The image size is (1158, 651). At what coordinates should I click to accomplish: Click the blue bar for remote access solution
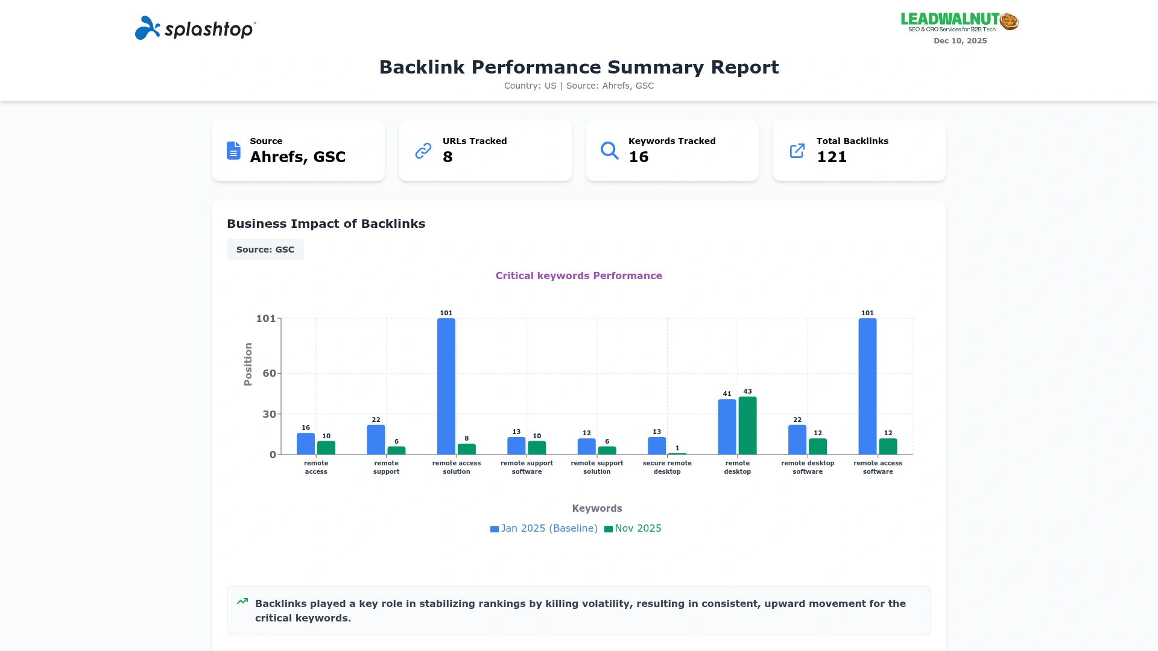(446, 386)
